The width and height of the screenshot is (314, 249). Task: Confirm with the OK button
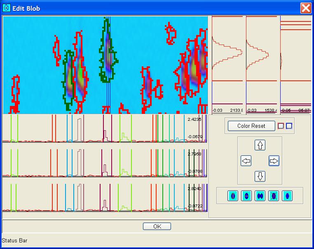pyautogui.click(x=157, y=226)
